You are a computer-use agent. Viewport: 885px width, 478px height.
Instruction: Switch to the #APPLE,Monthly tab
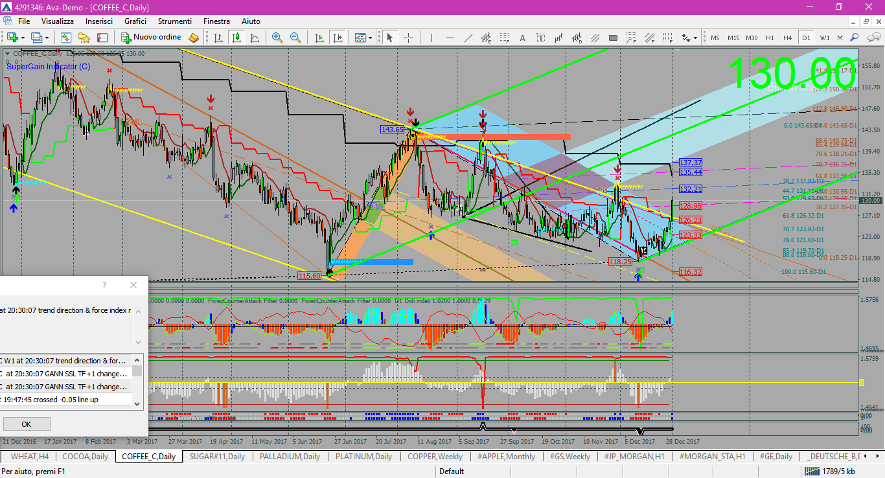(x=506, y=457)
